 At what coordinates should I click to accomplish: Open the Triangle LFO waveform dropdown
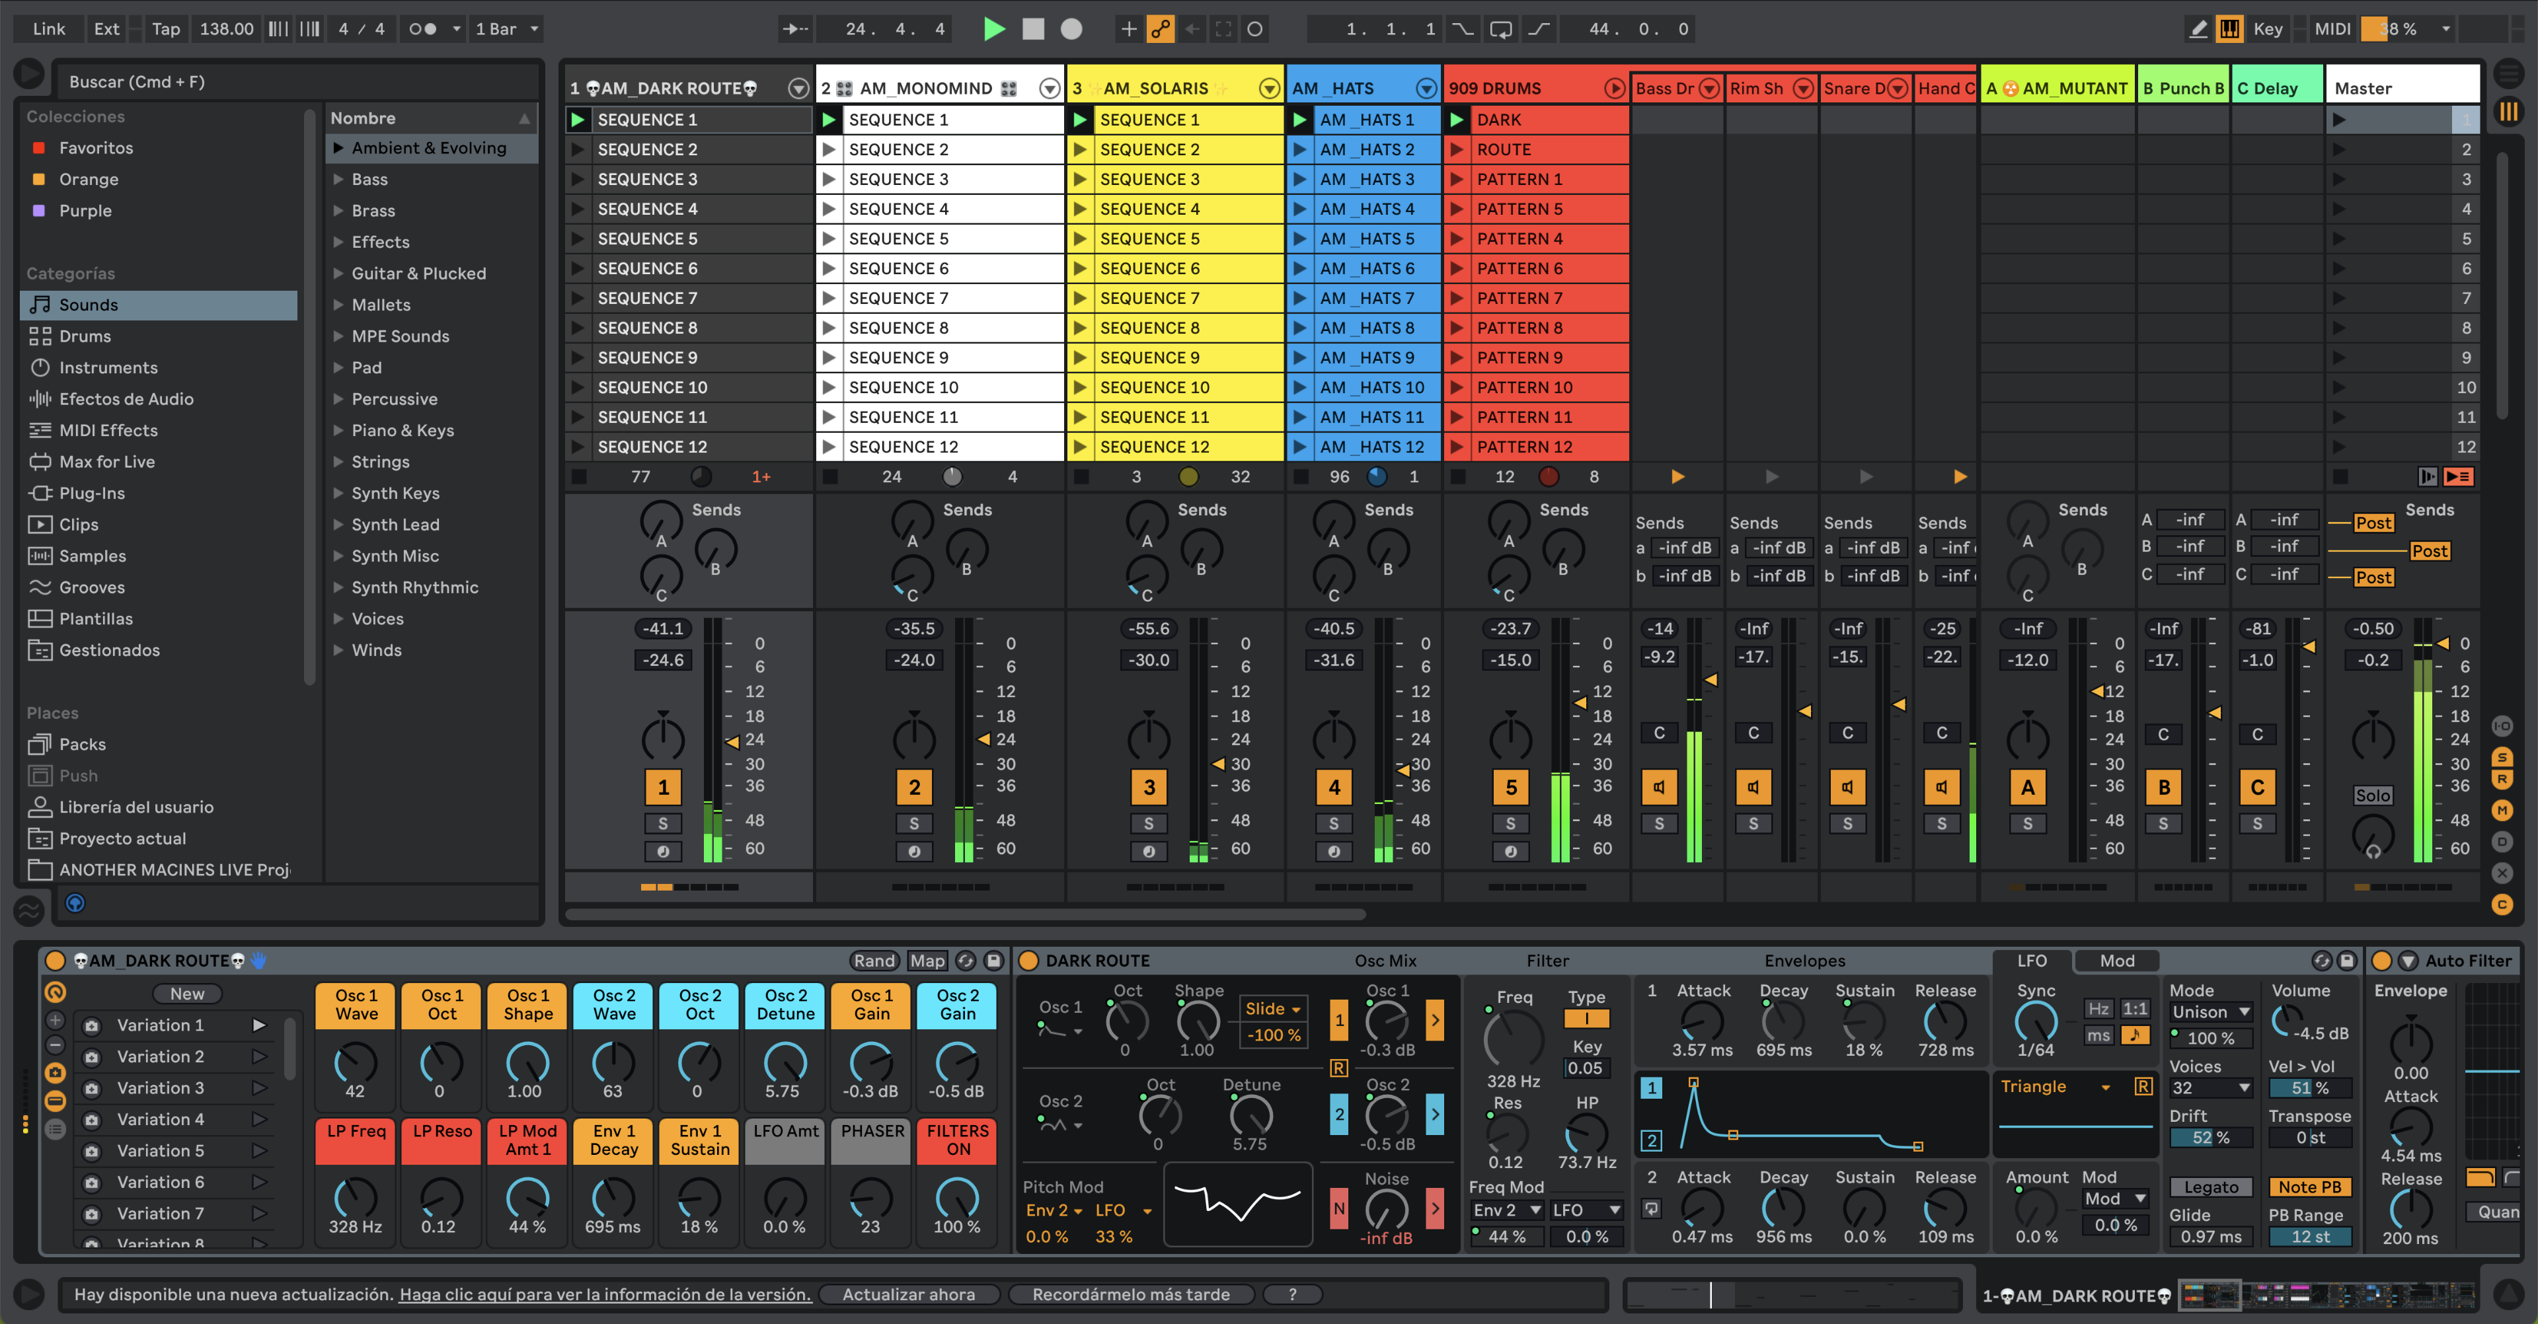click(x=2054, y=1087)
